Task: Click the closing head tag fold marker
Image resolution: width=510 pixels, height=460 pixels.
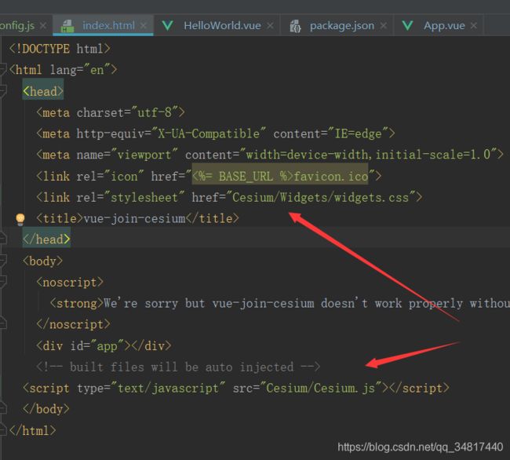Action: click(3, 239)
